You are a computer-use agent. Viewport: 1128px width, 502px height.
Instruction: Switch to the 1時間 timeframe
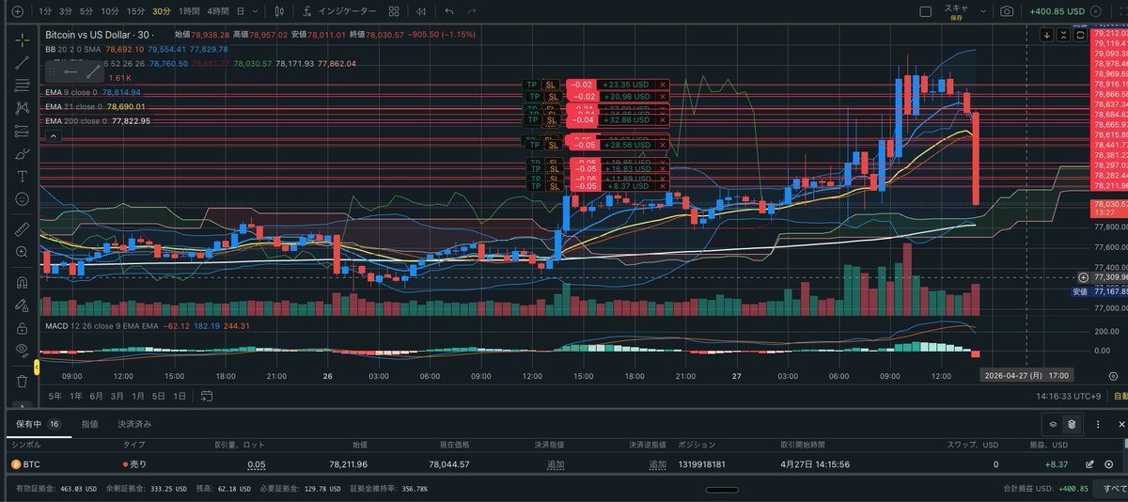click(189, 11)
